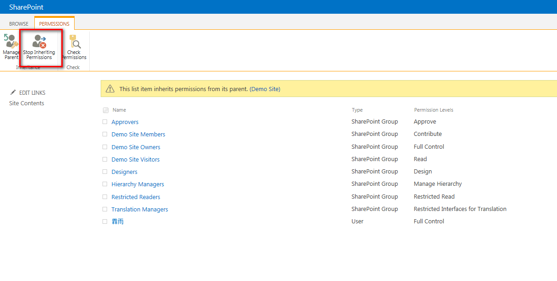Click the Read permission level text
This screenshot has width=557, height=281.
(420, 159)
